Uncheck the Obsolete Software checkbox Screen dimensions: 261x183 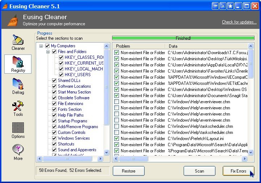pos(54,98)
